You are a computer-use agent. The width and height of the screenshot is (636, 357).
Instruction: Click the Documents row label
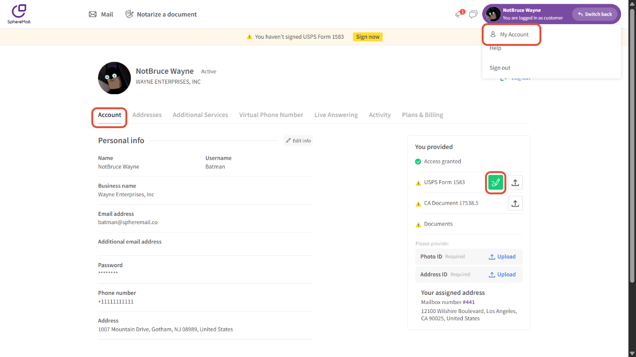(x=438, y=224)
